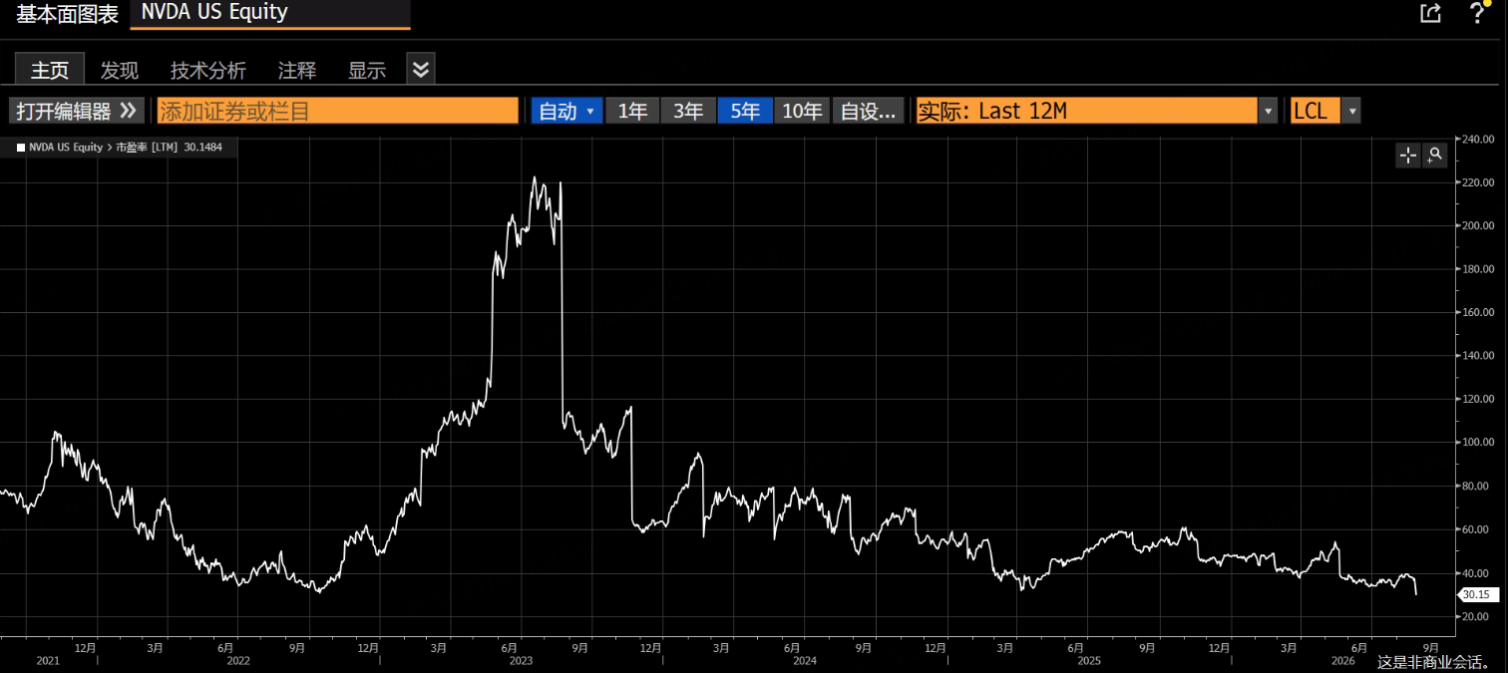This screenshot has height=673, width=1508.
Task: Select the zoom magnifier tool on chart
Action: (1434, 155)
